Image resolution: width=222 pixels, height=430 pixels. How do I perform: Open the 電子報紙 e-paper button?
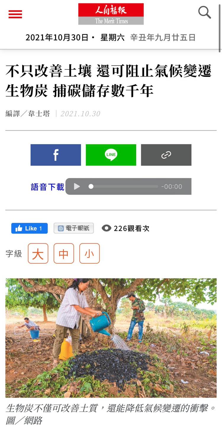pyautogui.click(x=74, y=228)
